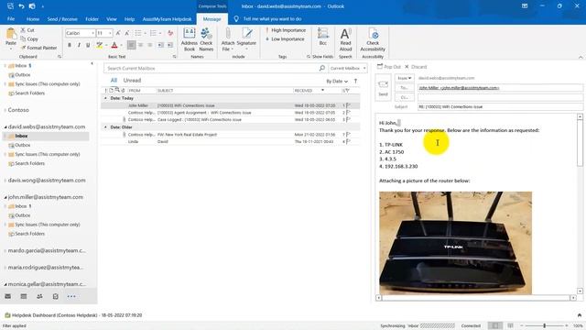The width and height of the screenshot is (586, 330).
Task: Click the Send button
Action: 383,88
